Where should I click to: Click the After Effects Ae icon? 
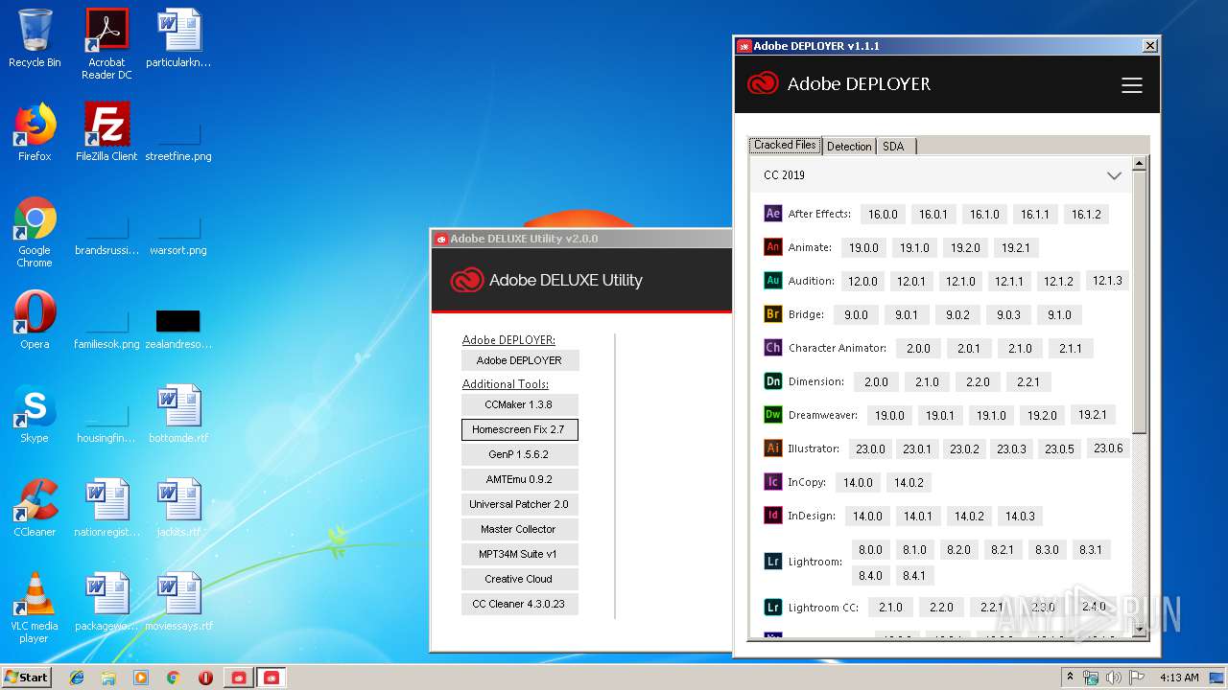pos(772,214)
